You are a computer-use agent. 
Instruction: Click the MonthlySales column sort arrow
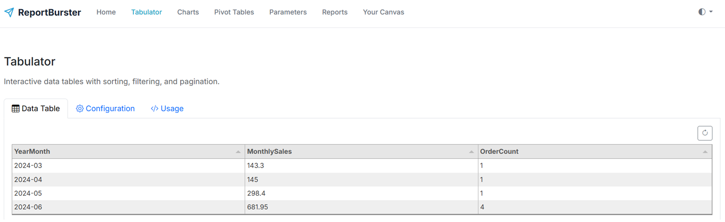[471, 152]
